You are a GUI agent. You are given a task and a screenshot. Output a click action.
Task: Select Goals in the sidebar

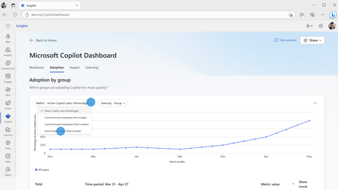(x=8, y=105)
